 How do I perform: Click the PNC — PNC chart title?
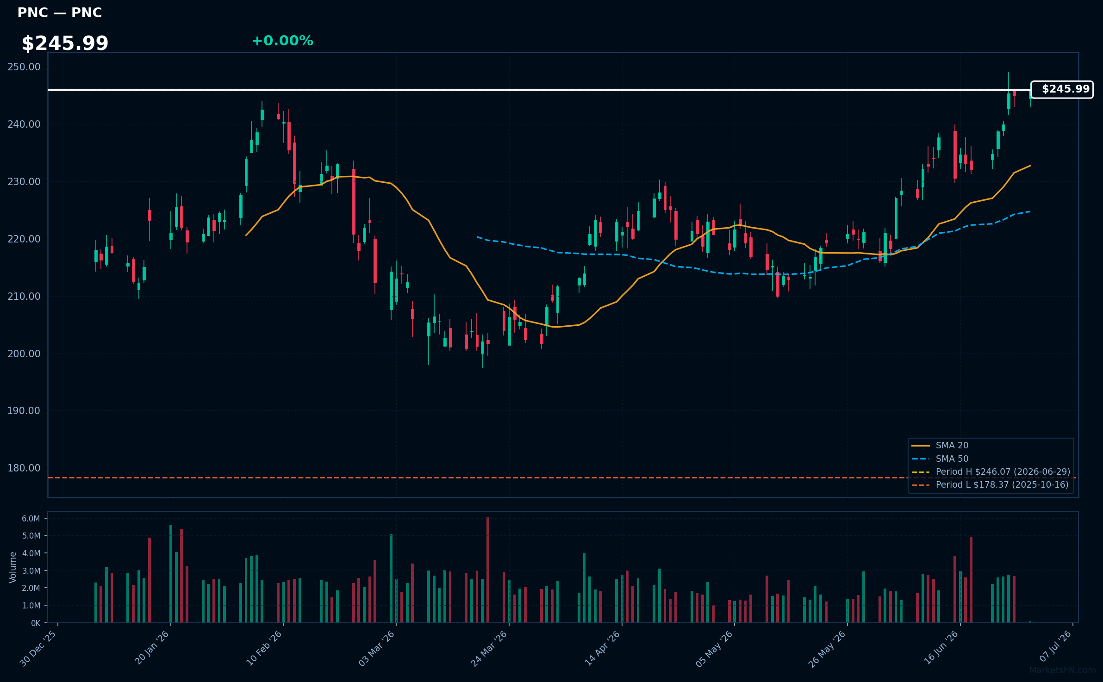[60, 12]
